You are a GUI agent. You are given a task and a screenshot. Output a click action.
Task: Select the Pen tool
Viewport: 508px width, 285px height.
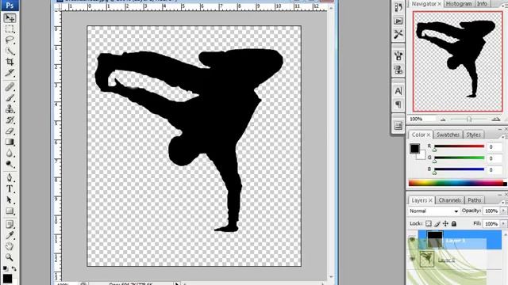[x=10, y=177]
